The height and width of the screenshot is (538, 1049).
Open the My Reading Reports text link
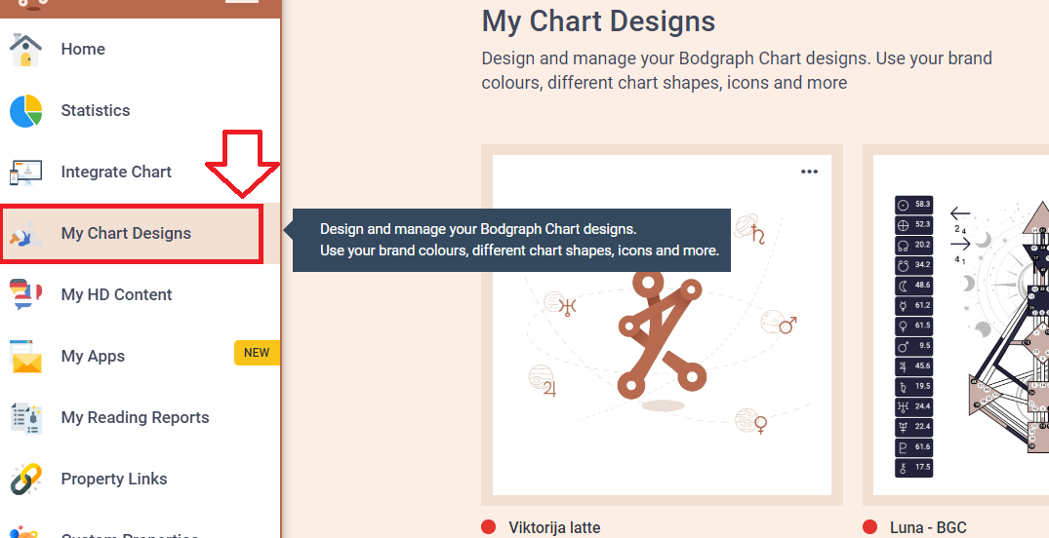[135, 418]
